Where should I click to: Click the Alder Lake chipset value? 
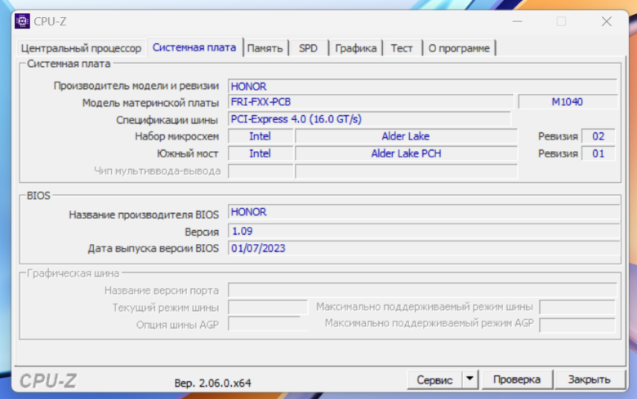[x=406, y=136]
